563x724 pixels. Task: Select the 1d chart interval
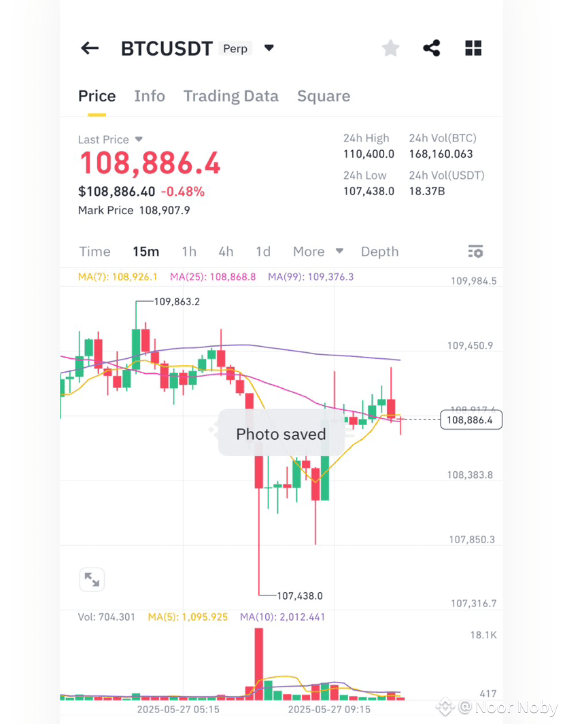coord(263,252)
